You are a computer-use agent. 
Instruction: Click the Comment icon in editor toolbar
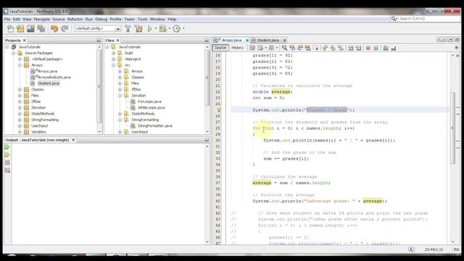[385, 48]
